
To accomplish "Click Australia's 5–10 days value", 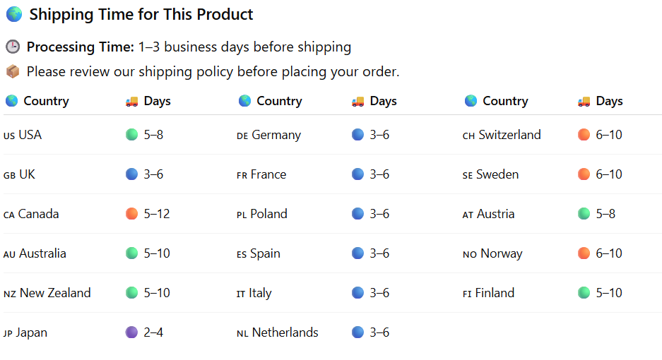I will click(157, 253).
